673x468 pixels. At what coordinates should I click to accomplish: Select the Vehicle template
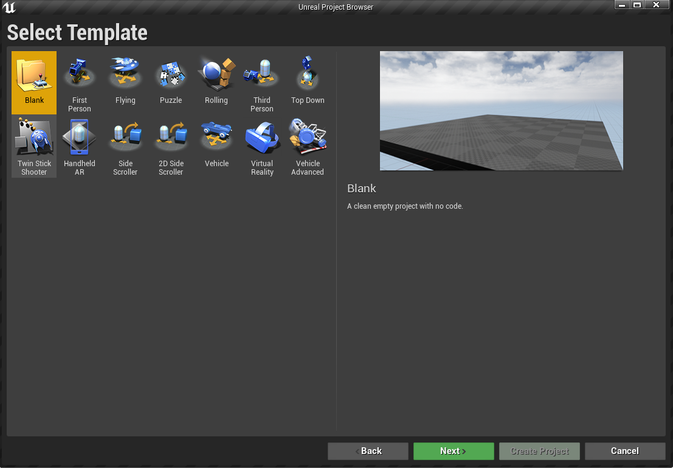216,146
